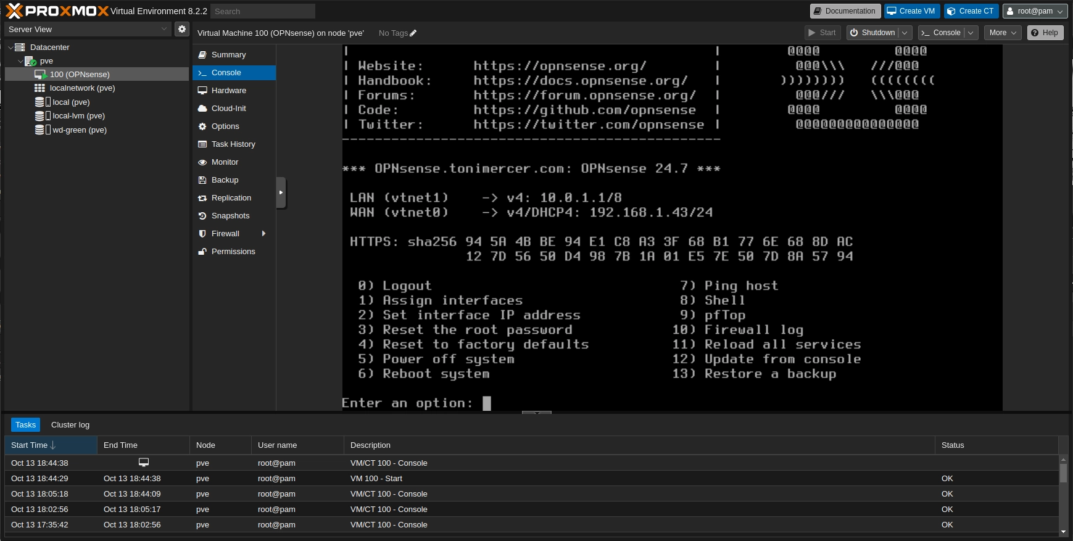Click the Firewall shield icon
The height and width of the screenshot is (541, 1073).
click(202, 234)
